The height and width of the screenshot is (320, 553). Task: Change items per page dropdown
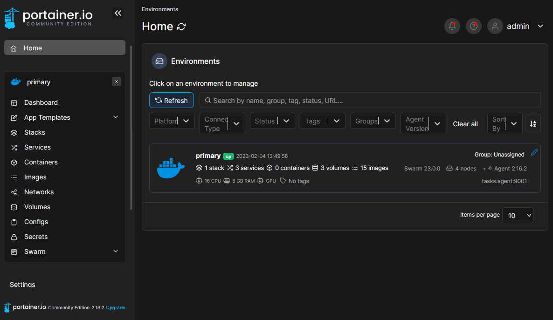tap(518, 215)
